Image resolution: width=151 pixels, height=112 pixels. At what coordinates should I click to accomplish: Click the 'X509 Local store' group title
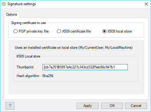pyautogui.click(x=28, y=56)
